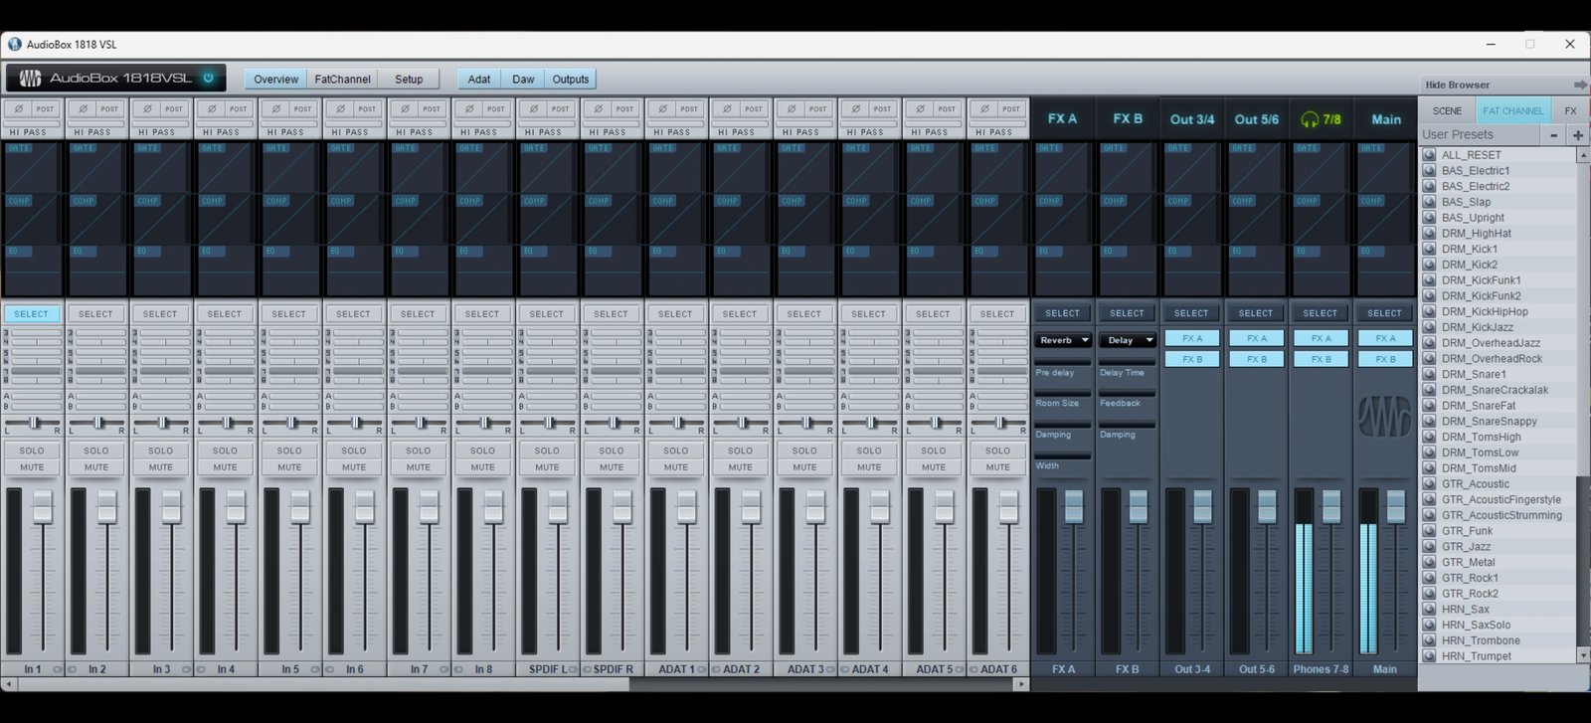
Task: Select the FX A channel
Action: pos(1062,313)
